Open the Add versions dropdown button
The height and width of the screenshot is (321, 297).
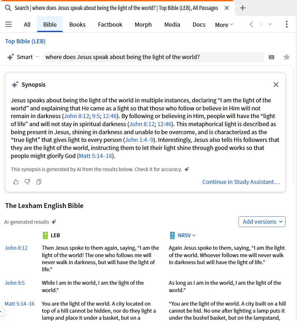(x=262, y=222)
